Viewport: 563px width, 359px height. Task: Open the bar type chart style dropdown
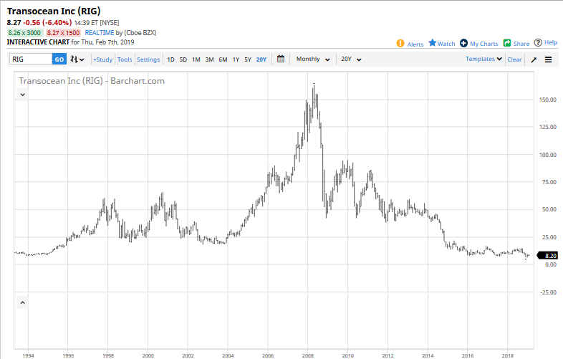[x=77, y=59]
